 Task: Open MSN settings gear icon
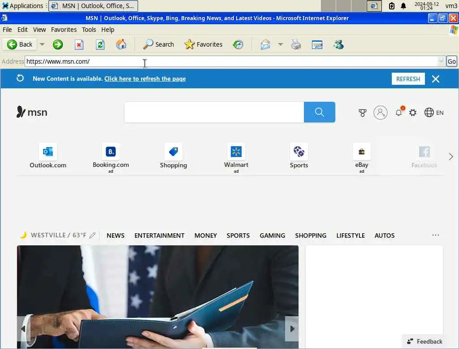coord(413,113)
